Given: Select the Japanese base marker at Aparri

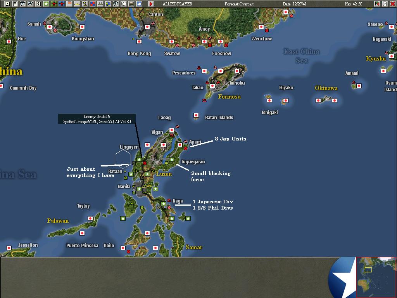Looking at the screenshot, I should (180, 145).
